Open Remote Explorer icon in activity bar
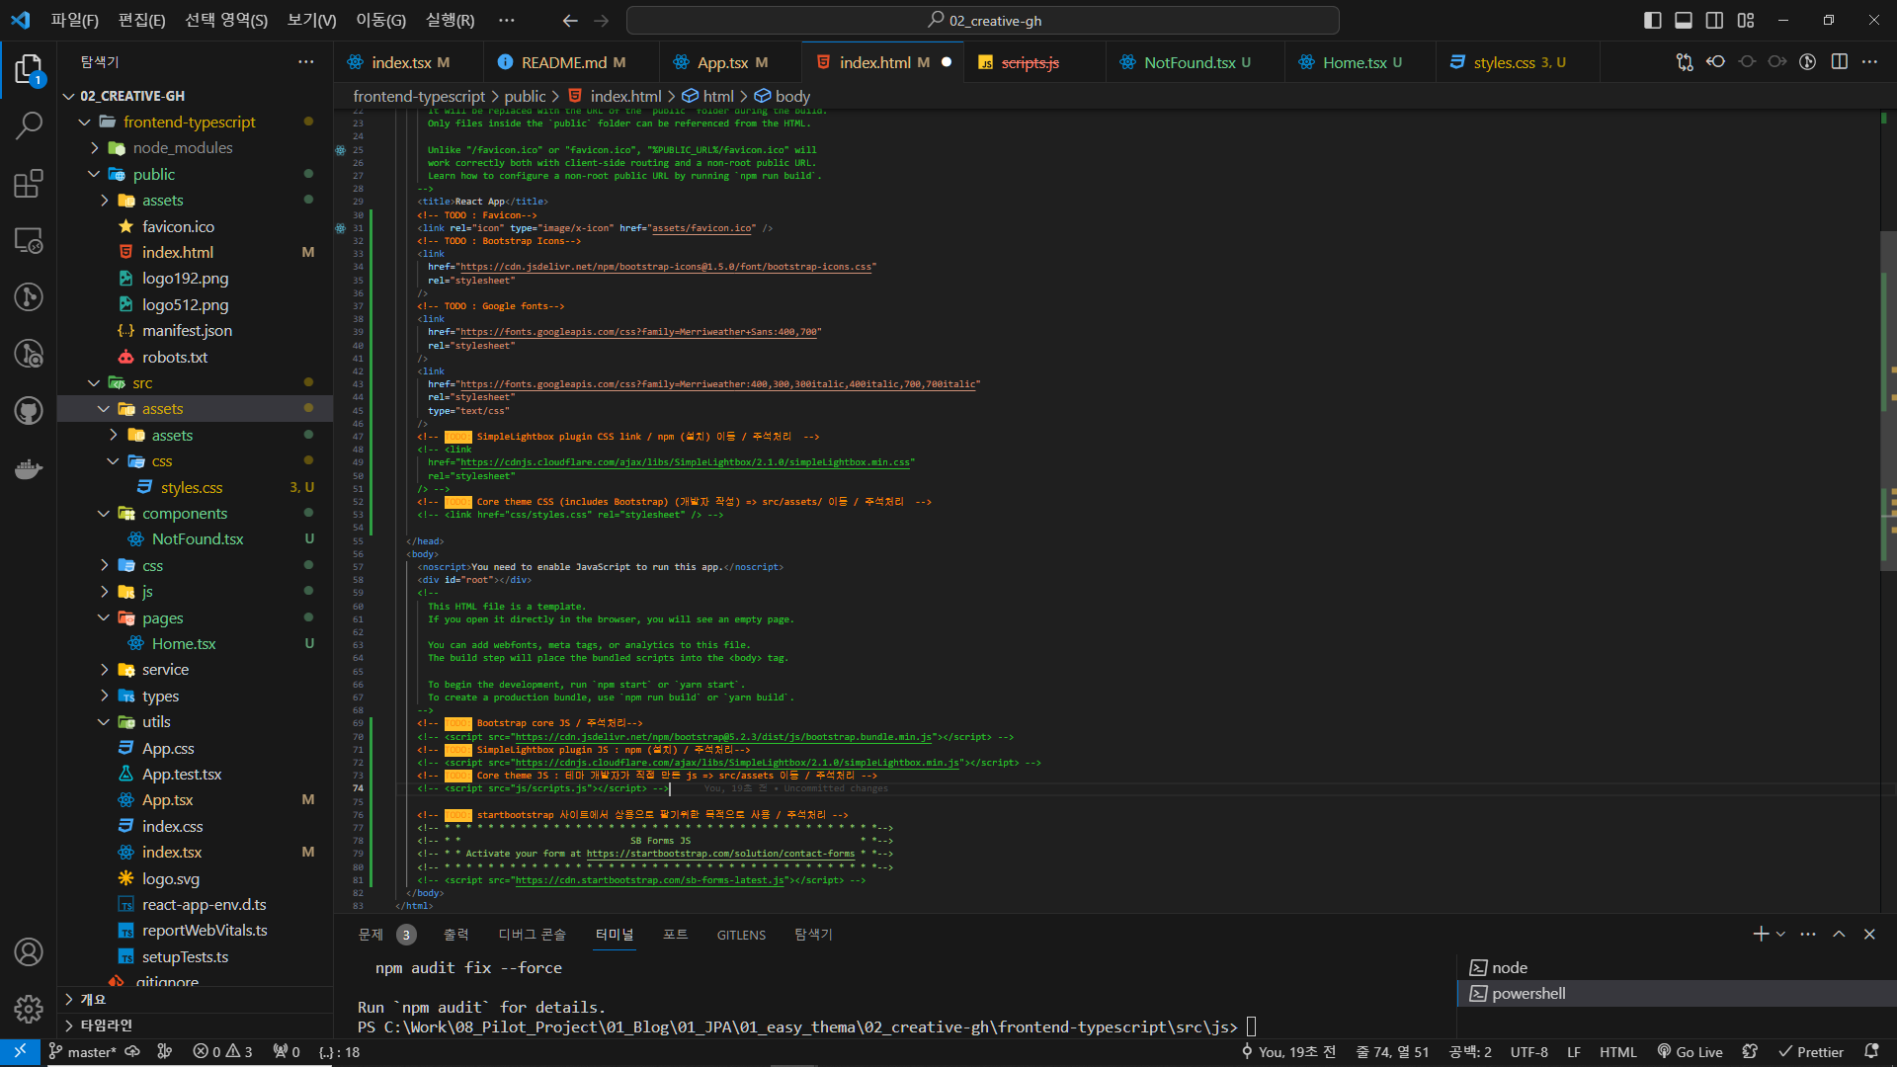Screen dimensions: 1897x1067 pyautogui.click(x=29, y=240)
